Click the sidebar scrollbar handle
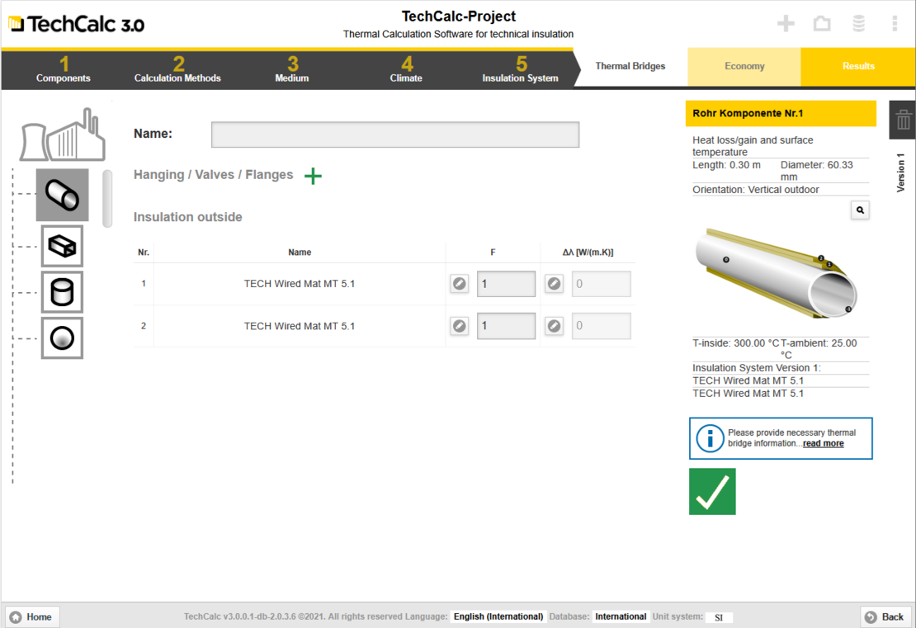 (107, 199)
